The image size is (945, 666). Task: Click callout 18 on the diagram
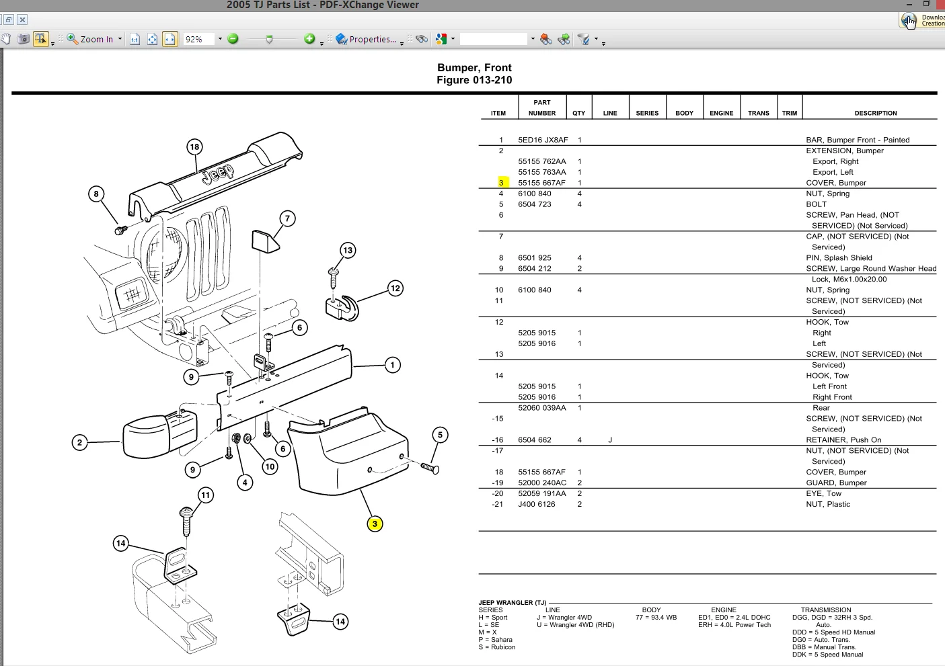pos(194,147)
